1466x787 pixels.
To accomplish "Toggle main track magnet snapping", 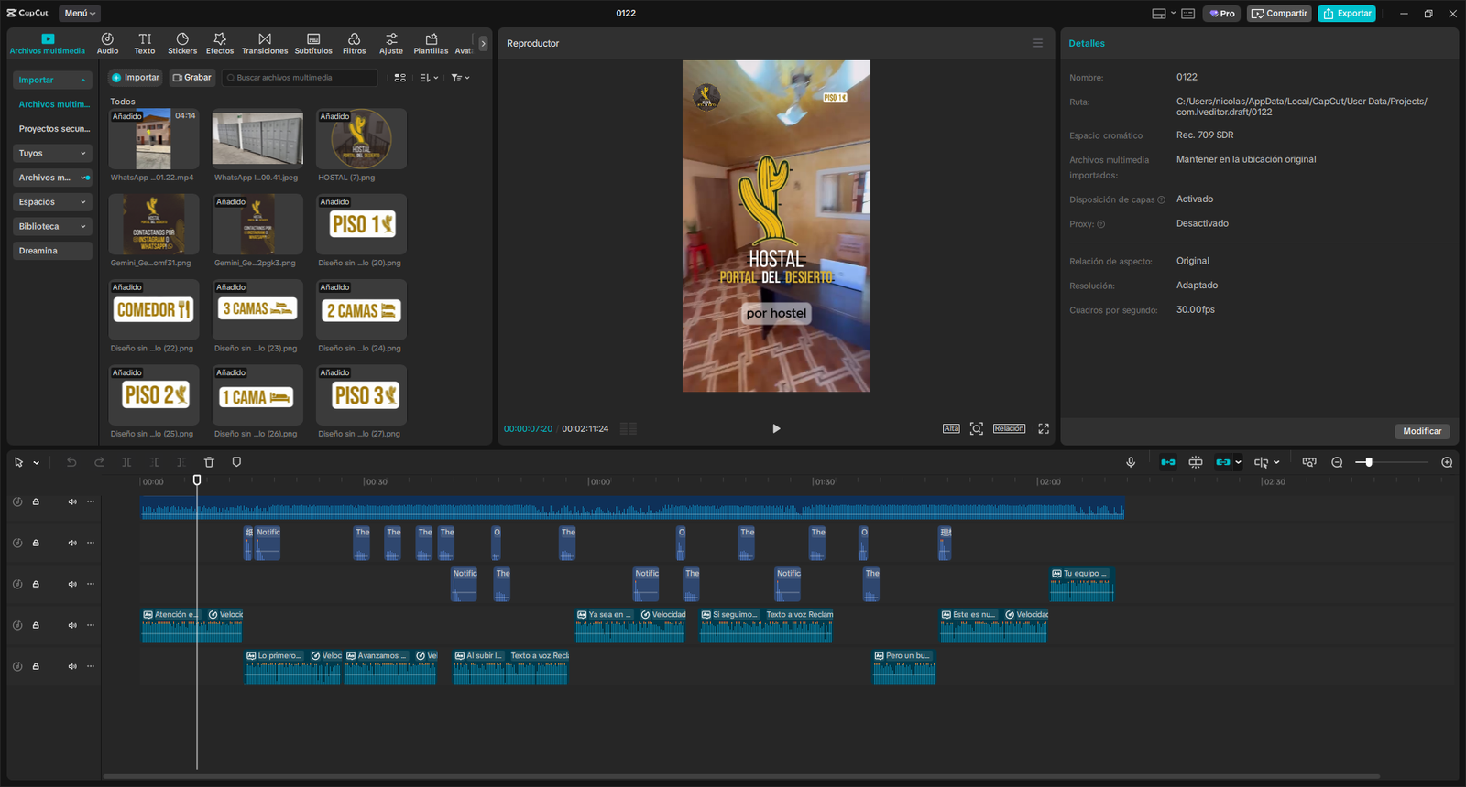I will coord(1167,462).
